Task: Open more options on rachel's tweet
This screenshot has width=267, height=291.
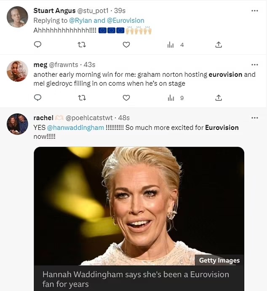Action: 254,118
